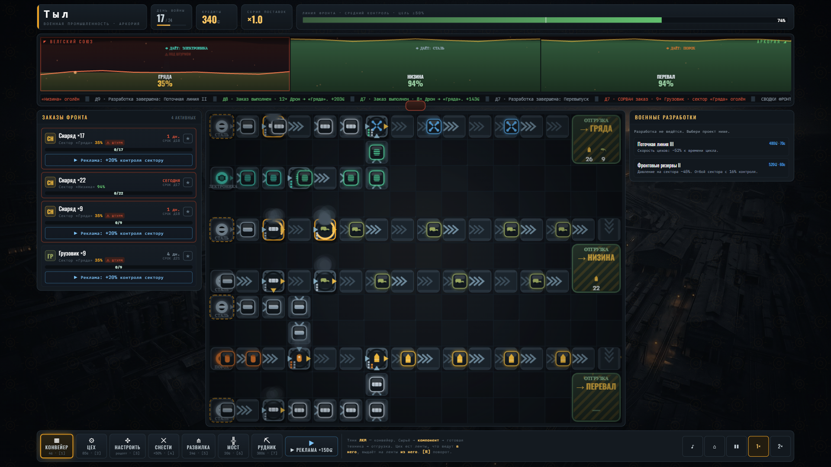Image resolution: width=831 pixels, height=467 pixels.
Task: Choose the Настроить recipe tool
Action: tap(127, 446)
